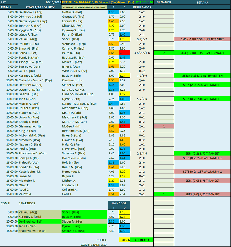Click 'Novikov D. (Usa)' cell
Image resolution: width=231 pixels, height=247 pixels.
74,149
